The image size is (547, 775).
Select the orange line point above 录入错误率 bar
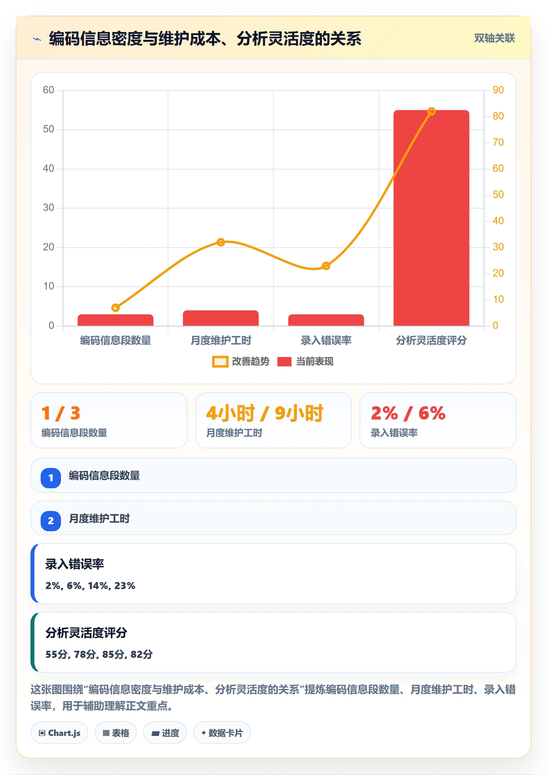326,266
